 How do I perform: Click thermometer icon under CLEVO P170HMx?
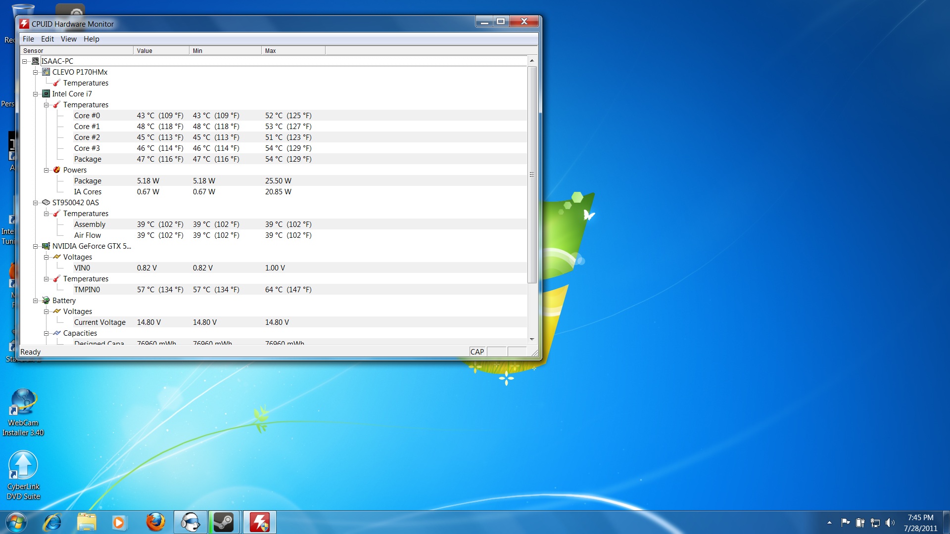pyautogui.click(x=57, y=83)
